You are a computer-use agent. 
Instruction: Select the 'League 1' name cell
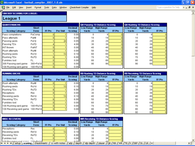[x=34, y=18]
